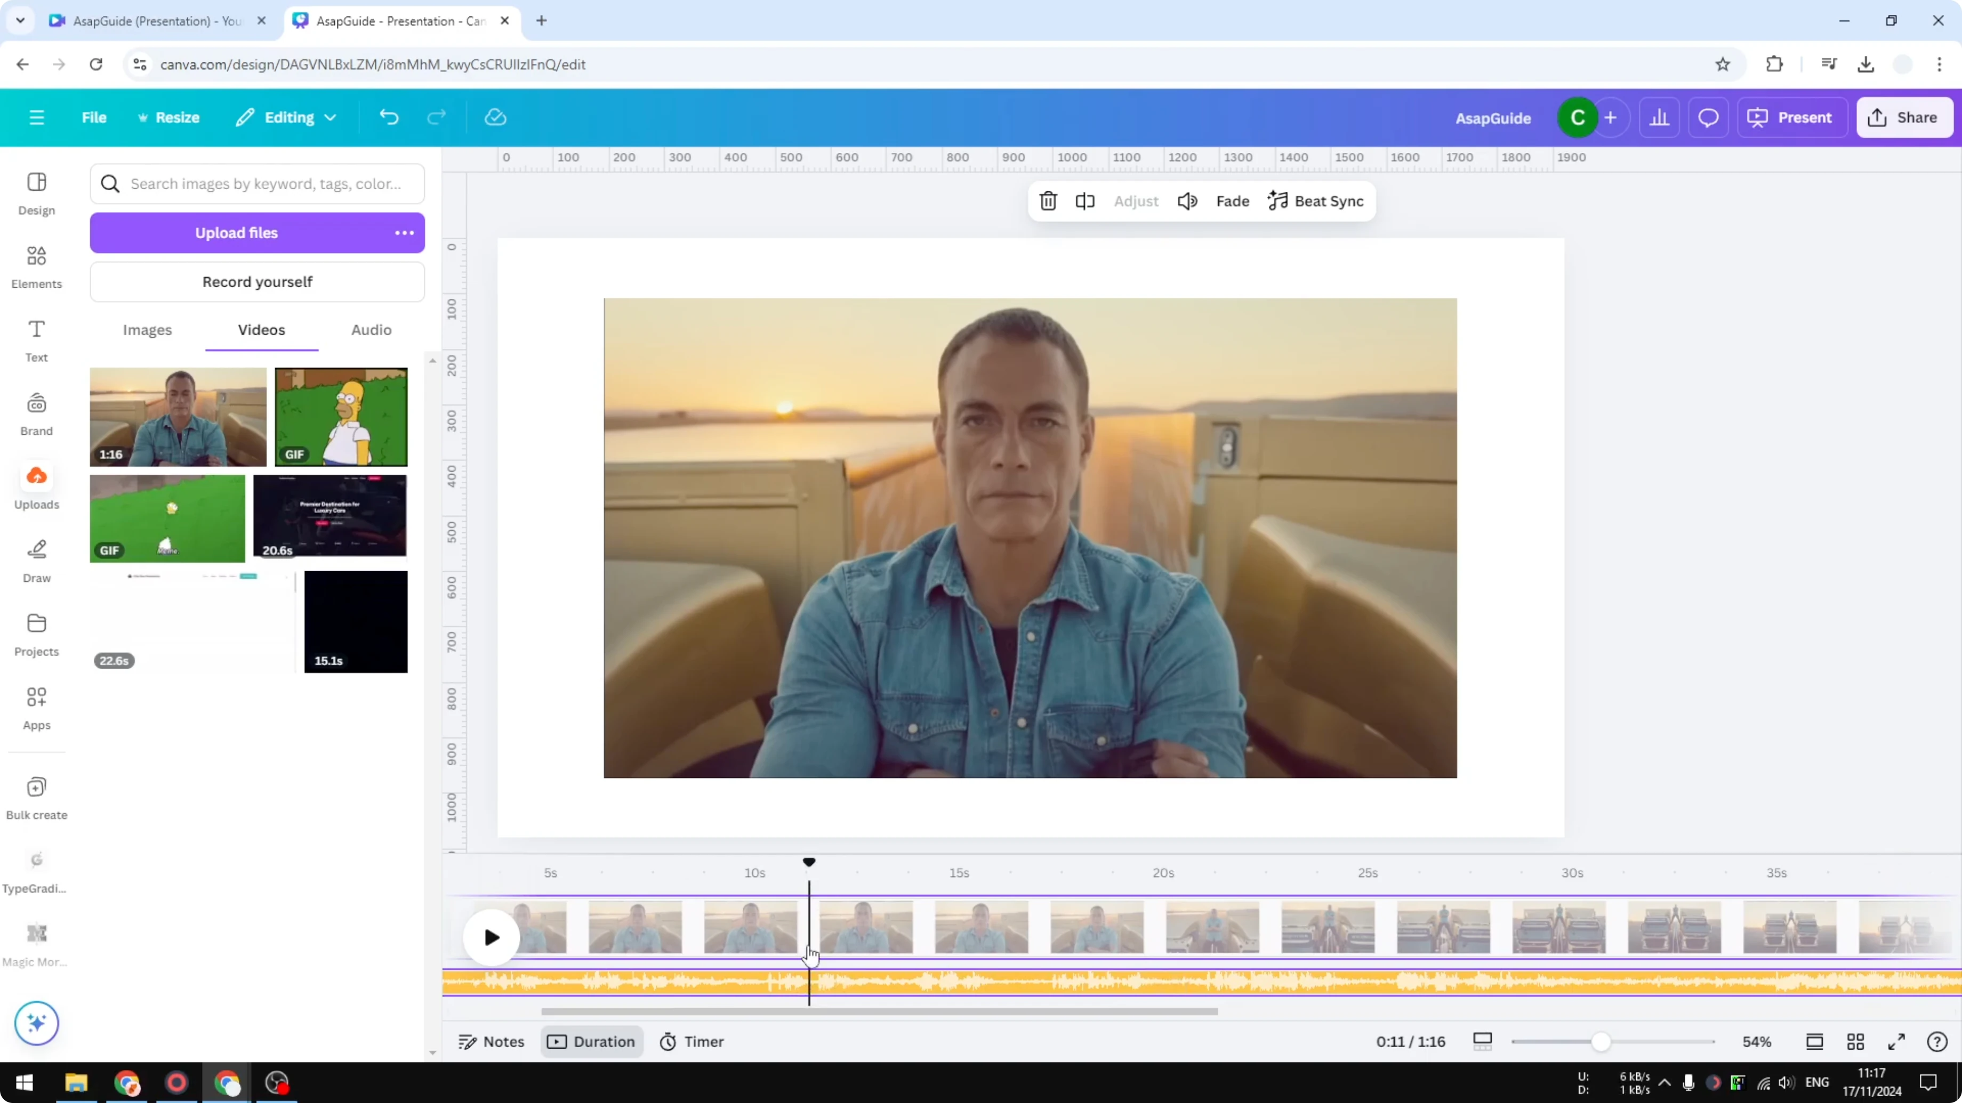1962x1103 pixels.
Task: Open the File menu
Action: (x=94, y=117)
